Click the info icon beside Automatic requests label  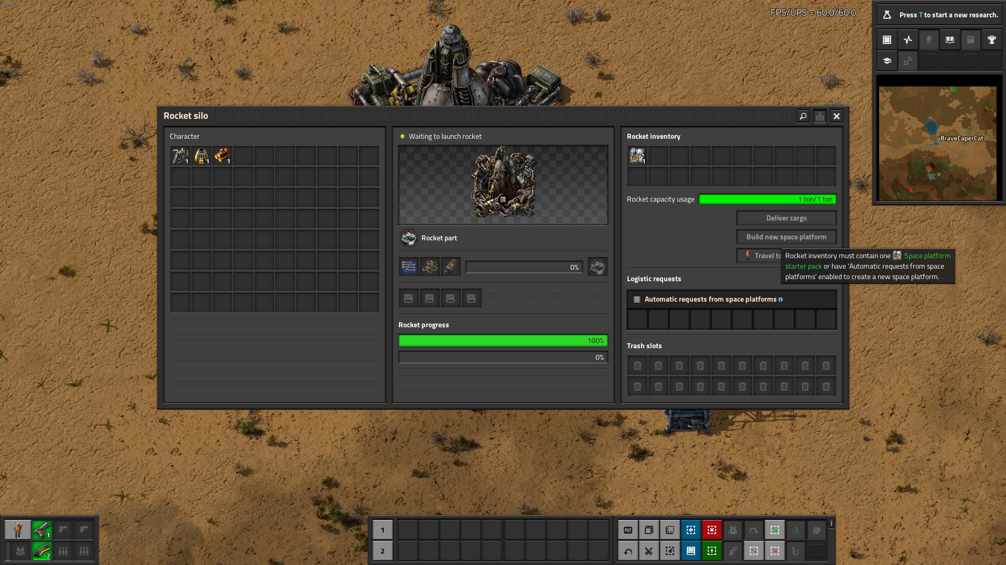[x=781, y=300]
